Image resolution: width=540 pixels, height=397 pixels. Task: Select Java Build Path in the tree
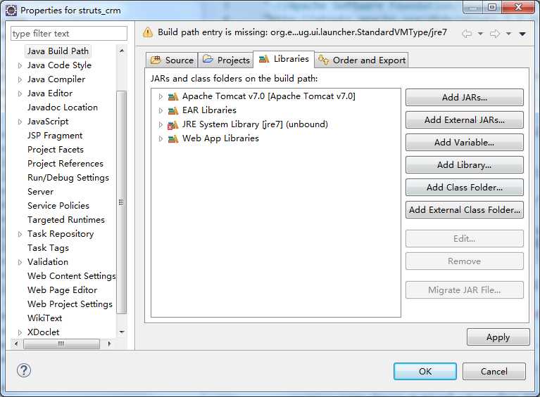[x=58, y=51]
